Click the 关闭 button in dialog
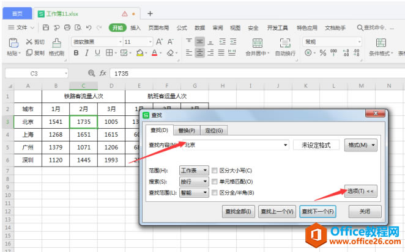This screenshot has width=405, height=252. tap(365, 212)
